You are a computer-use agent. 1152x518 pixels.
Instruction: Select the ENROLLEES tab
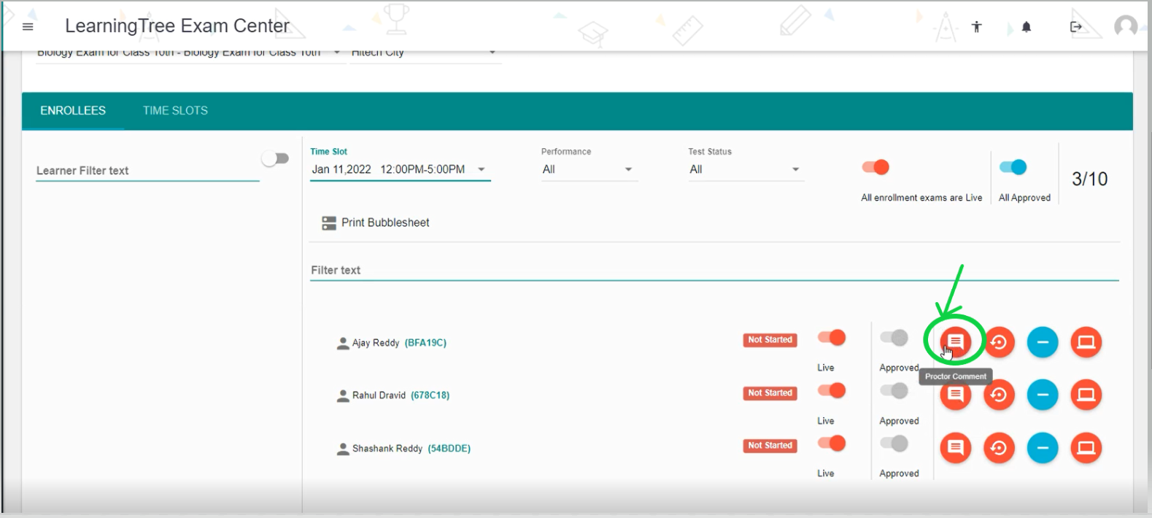coord(73,111)
